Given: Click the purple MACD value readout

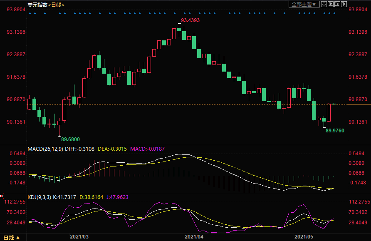Looking at the screenshot, I should pos(147,148).
